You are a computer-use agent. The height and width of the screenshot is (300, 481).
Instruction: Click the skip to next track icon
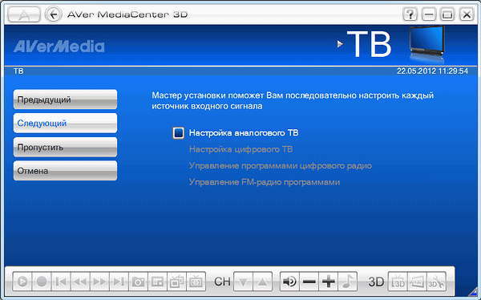coord(119,282)
